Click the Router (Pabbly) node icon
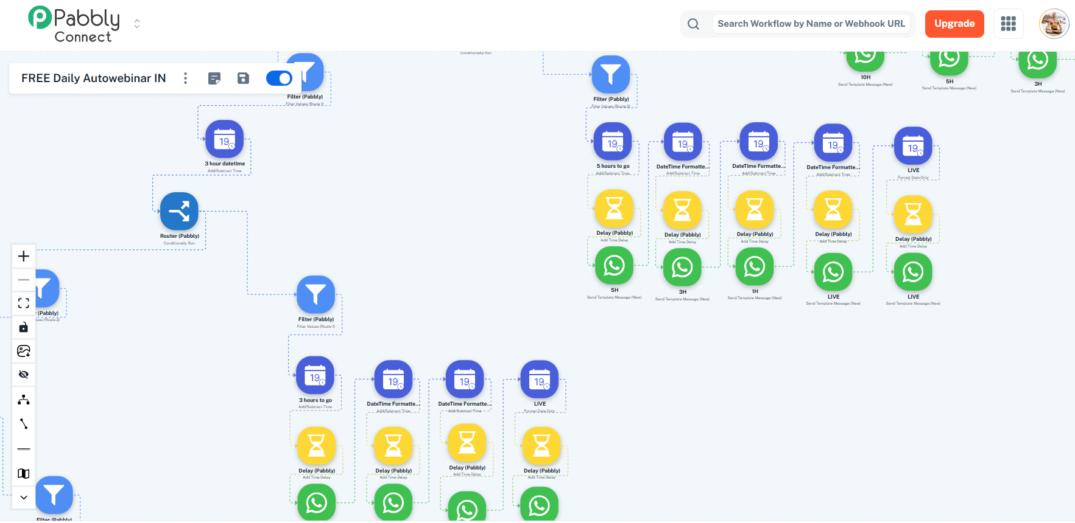1075x523 pixels. [x=179, y=212]
